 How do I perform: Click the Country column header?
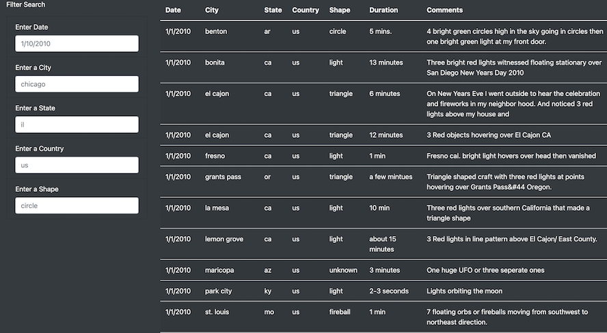(306, 10)
